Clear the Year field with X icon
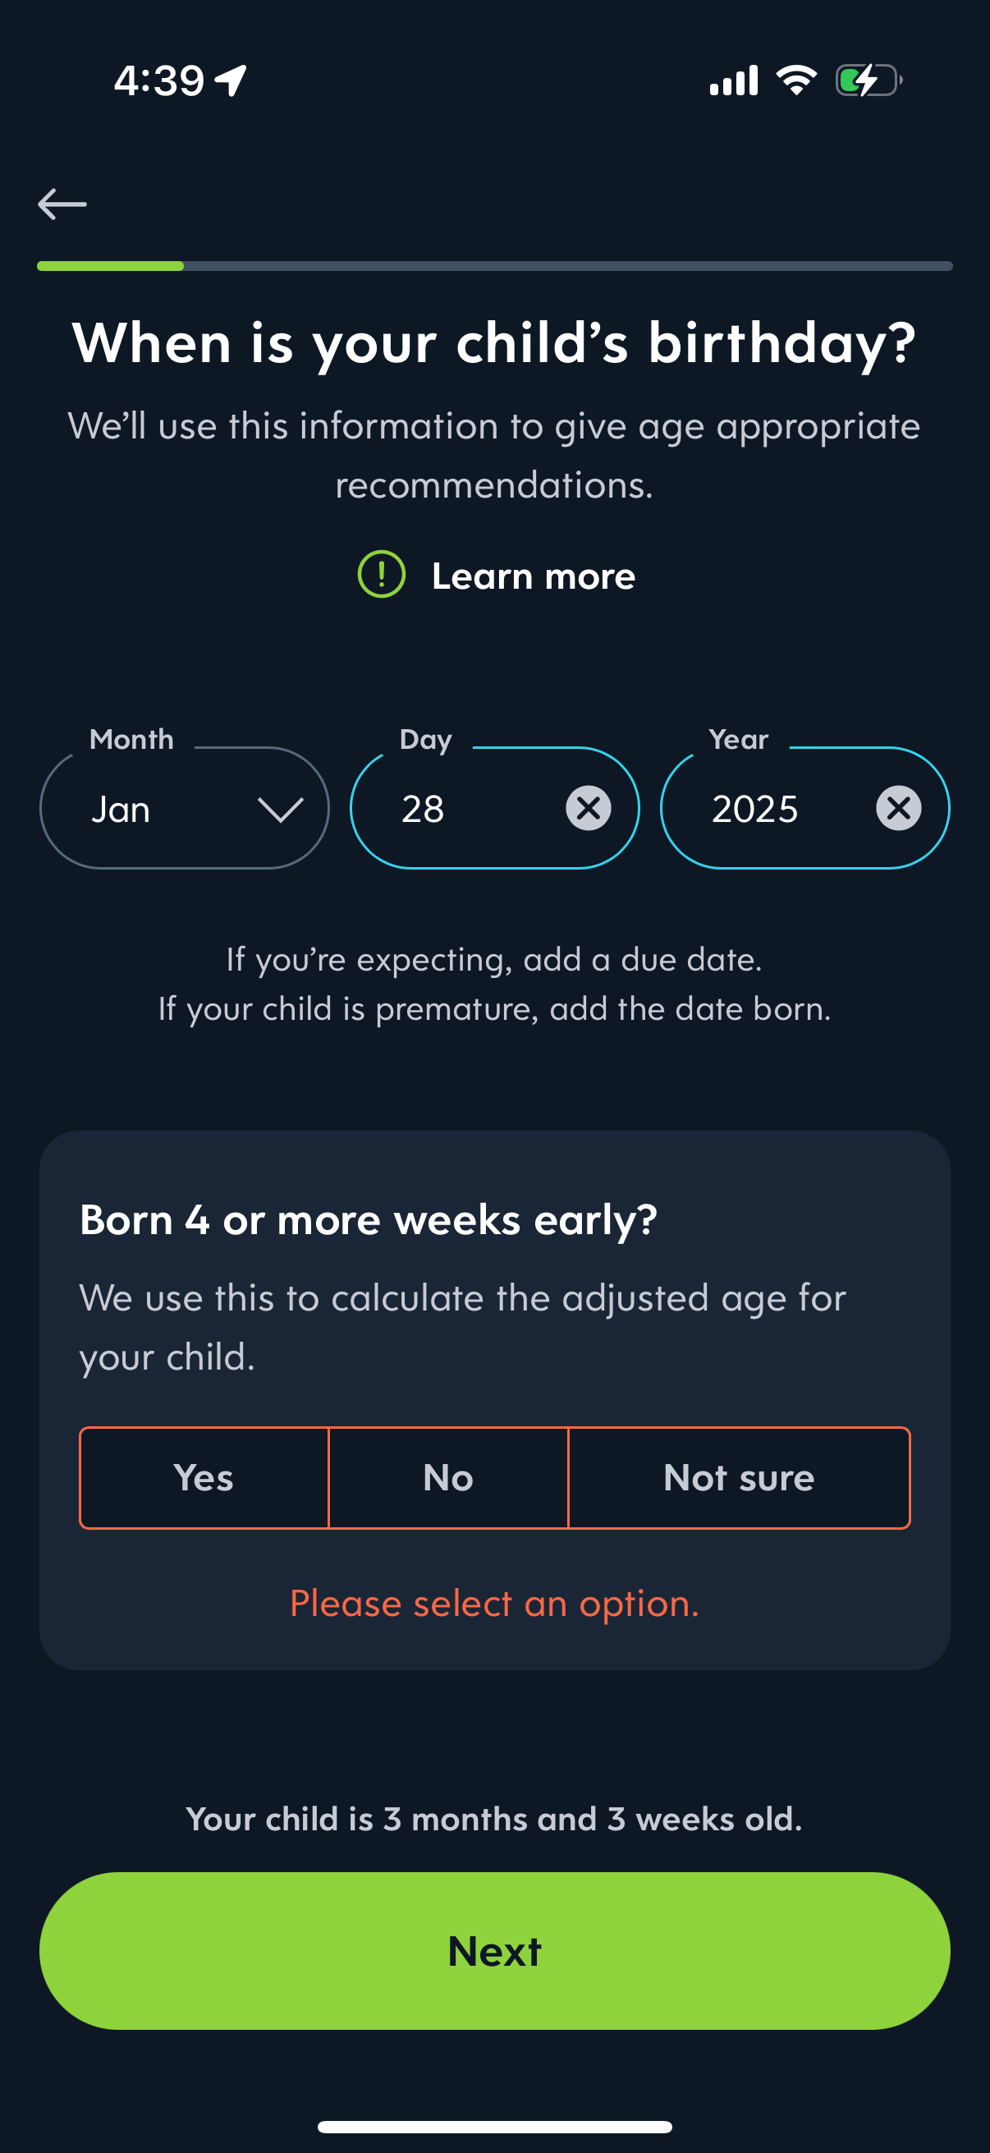990x2153 pixels. [898, 808]
